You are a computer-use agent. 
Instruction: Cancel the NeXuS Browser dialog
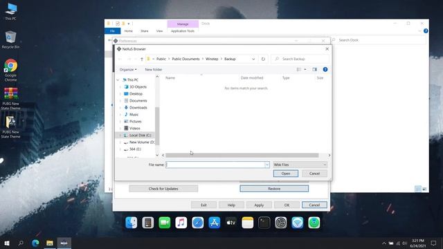pyautogui.click(x=314, y=174)
